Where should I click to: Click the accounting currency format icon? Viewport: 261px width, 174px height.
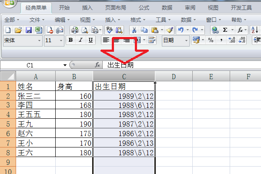pos(196,40)
